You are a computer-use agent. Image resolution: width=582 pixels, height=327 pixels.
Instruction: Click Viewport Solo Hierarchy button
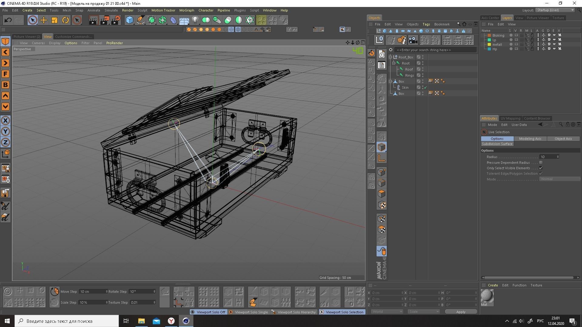(294, 312)
